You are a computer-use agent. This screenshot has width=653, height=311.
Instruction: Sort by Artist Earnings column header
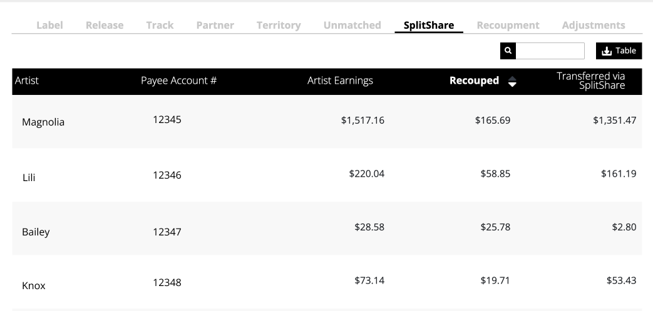point(340,81)
